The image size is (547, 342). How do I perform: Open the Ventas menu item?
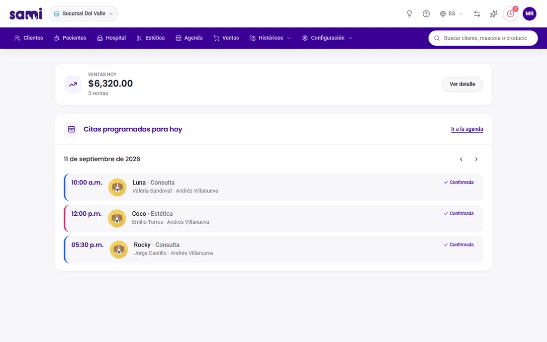[226, 38]
